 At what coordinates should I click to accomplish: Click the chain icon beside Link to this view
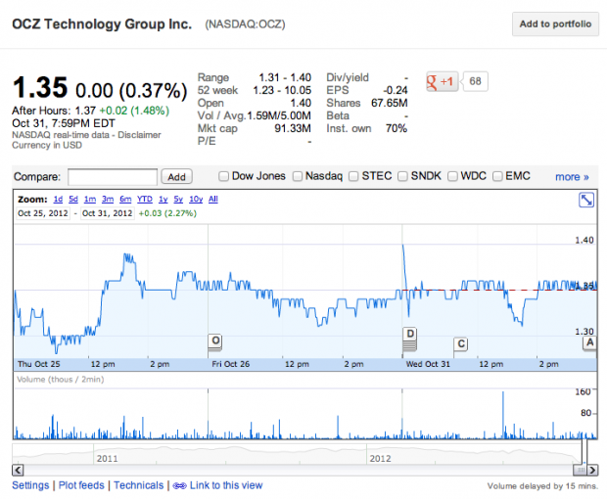point(179,486)
